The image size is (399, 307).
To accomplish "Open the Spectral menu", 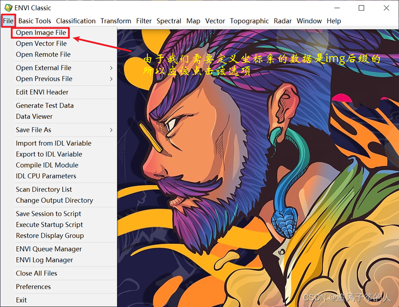I will (169, 21).
